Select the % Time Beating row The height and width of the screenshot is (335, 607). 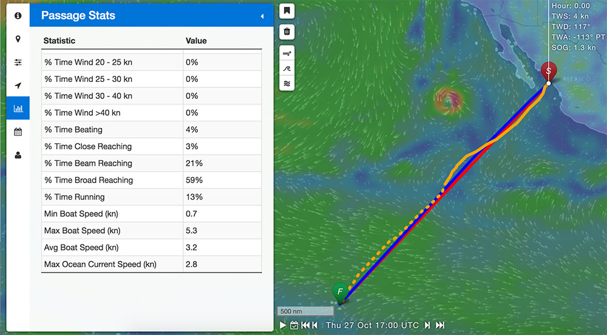(151, 130)
